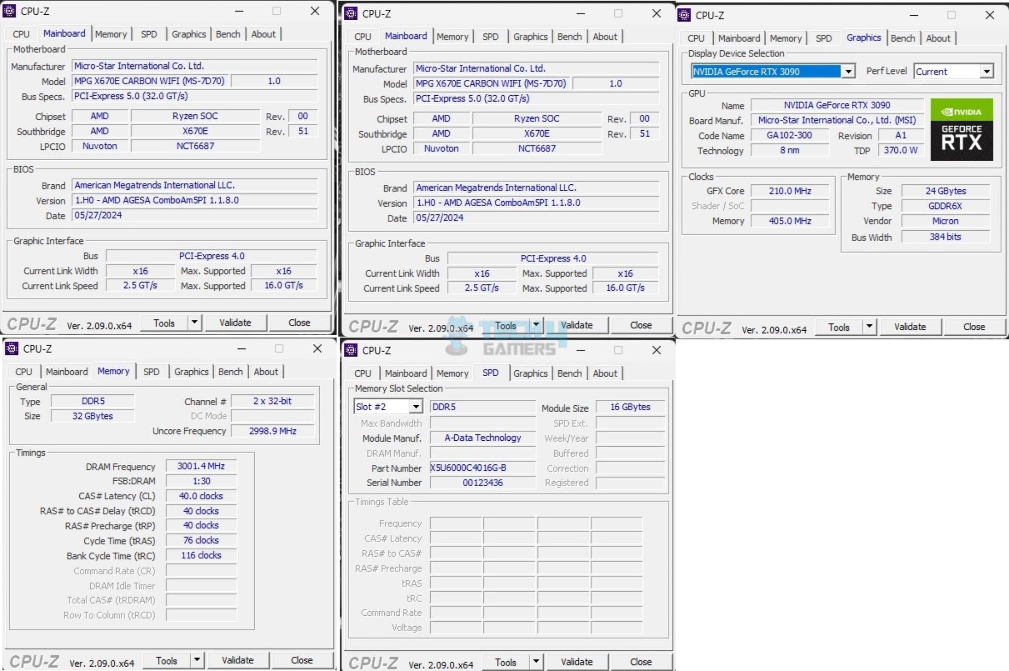Select the Module Size value 16 GBytes

tap(630, 407)
